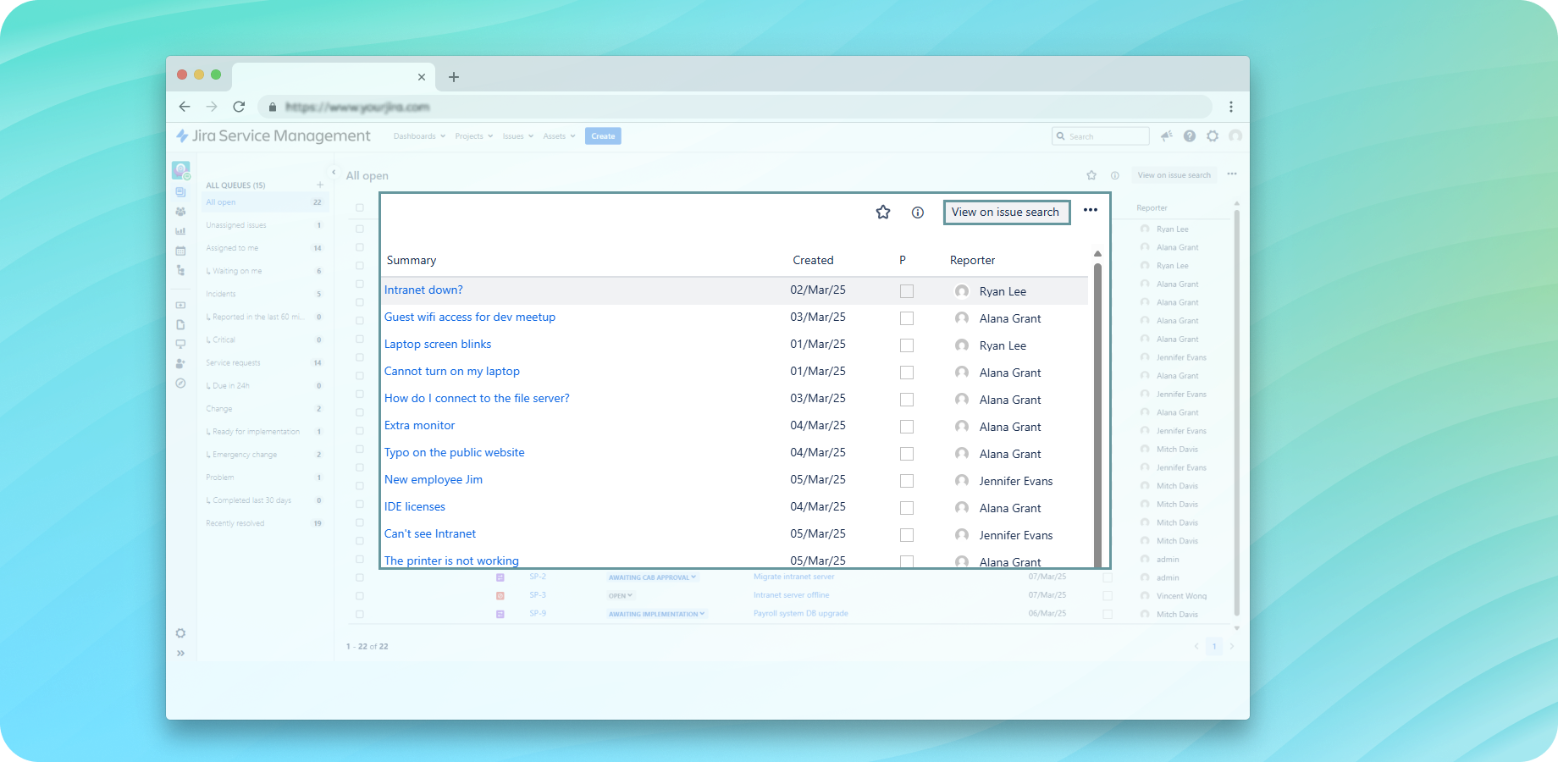Image resolution: width=1558 pixels, height=762 pixels.
Task: Select the Recently resolved queue
Action: click(x=265, y=523)
